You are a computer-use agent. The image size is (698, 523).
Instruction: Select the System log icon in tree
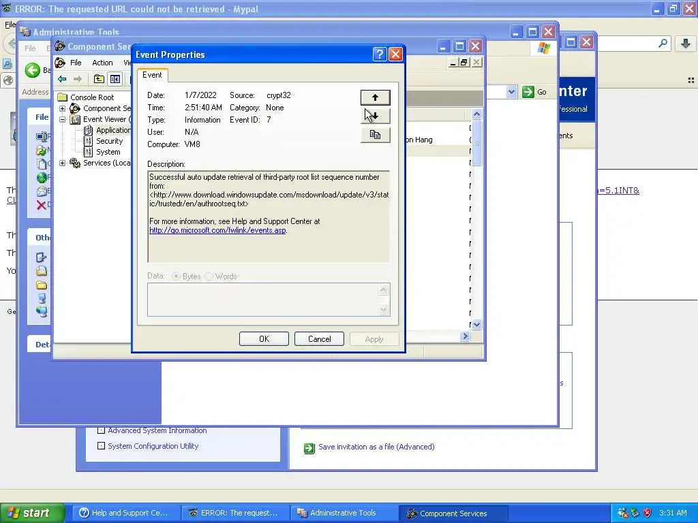(x=88, y=152)
